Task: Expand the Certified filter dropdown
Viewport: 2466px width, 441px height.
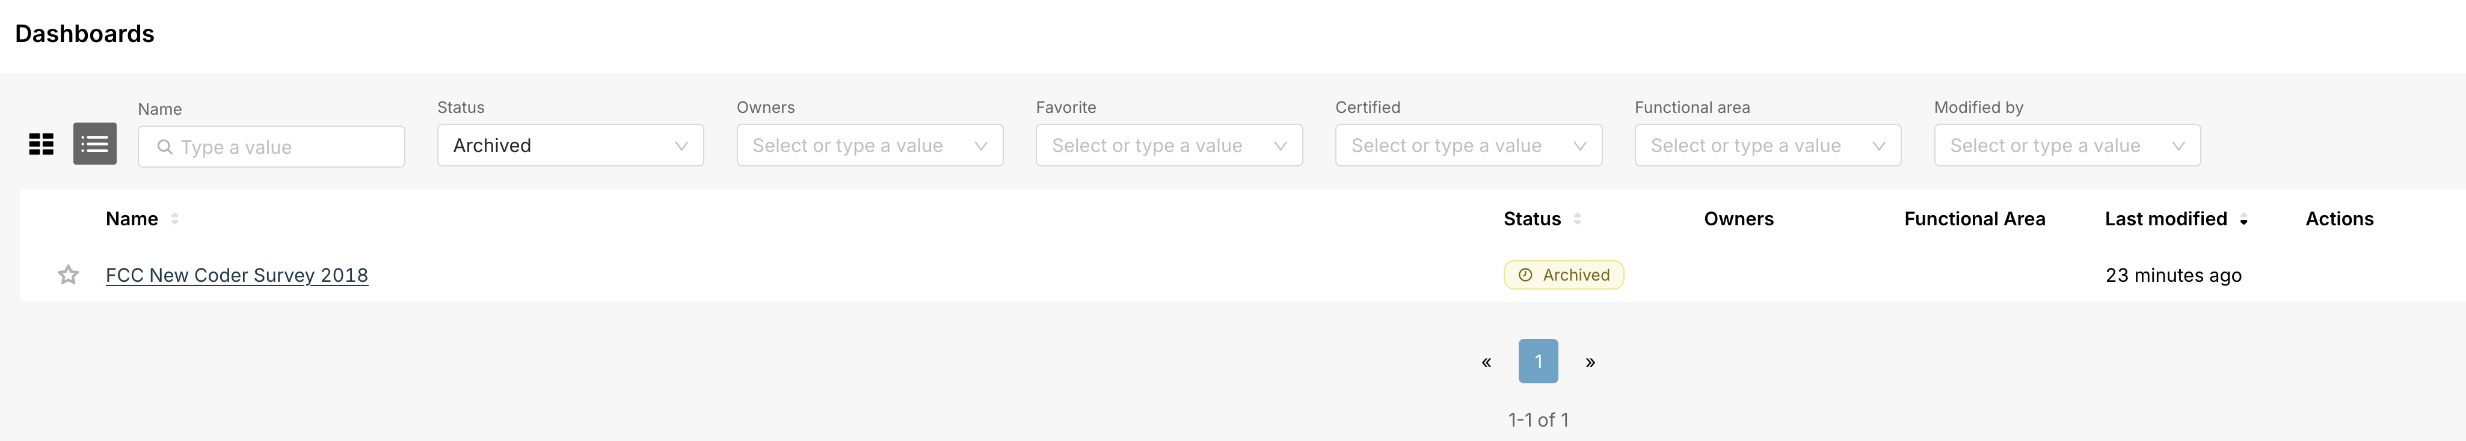Action: pyautogui.click(x=1469, y=145)
